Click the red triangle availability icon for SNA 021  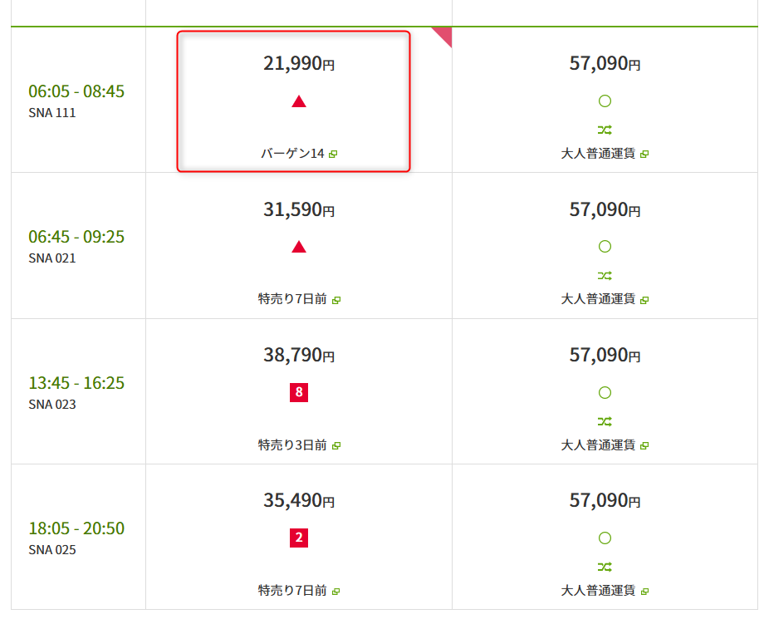(299, 247)
